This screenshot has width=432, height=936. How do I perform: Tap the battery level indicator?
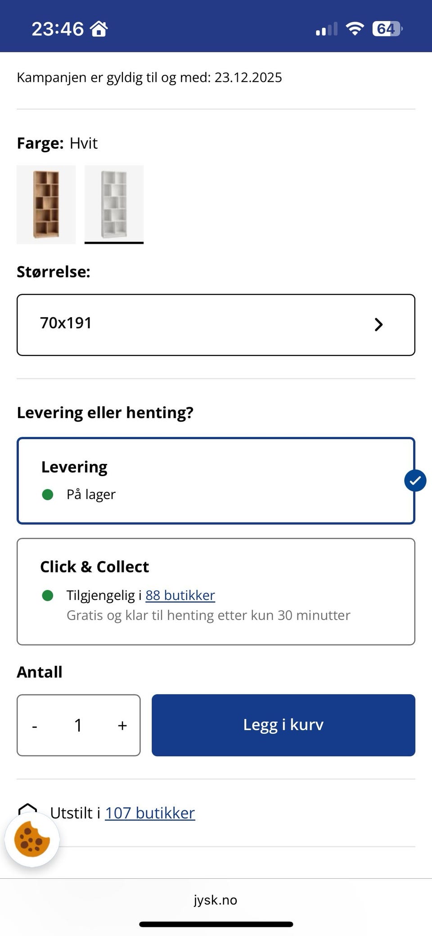387,29
